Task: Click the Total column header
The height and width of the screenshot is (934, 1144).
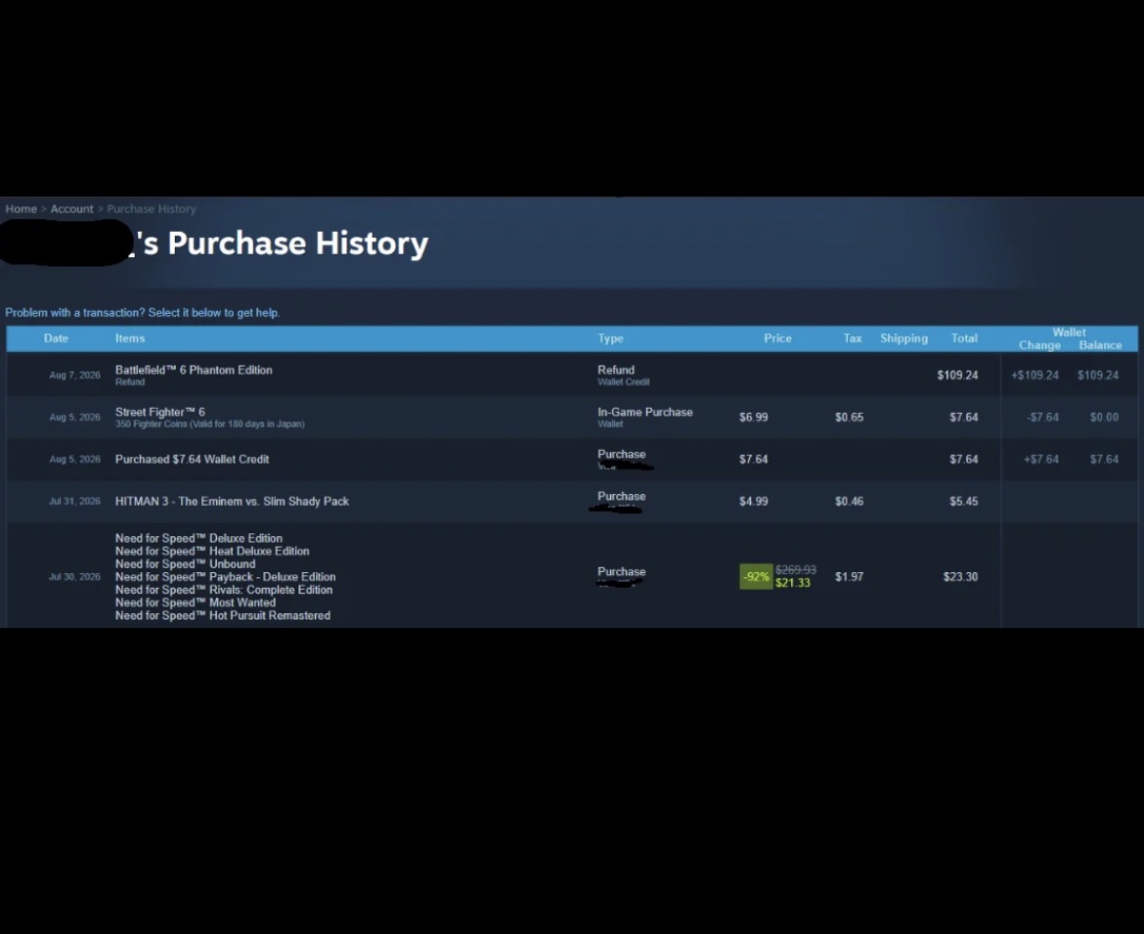Action: click(964, 337)
